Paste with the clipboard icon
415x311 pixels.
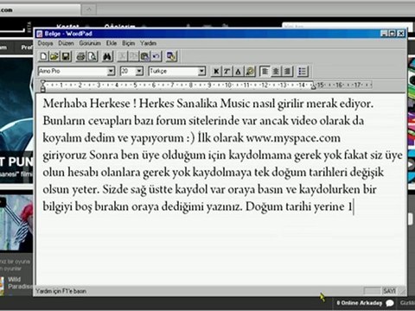click(x=144, y=56)
